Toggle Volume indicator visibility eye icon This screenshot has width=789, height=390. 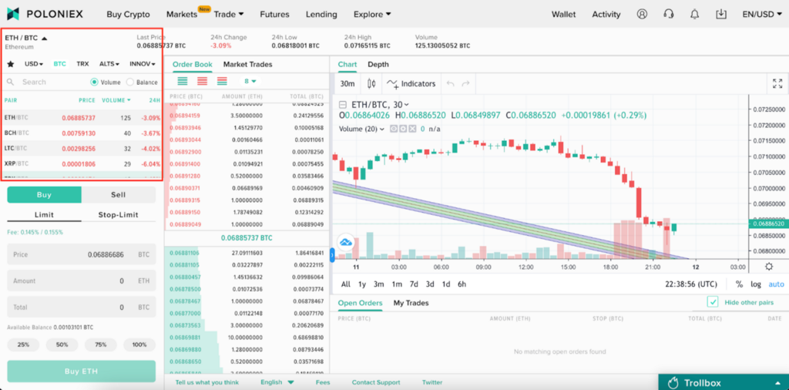(x=394, y=129)
